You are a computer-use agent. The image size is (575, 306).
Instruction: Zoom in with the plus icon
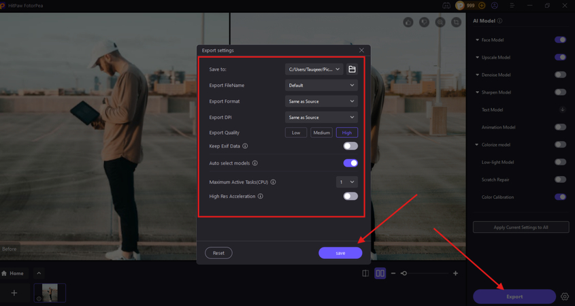click(455, 273)
